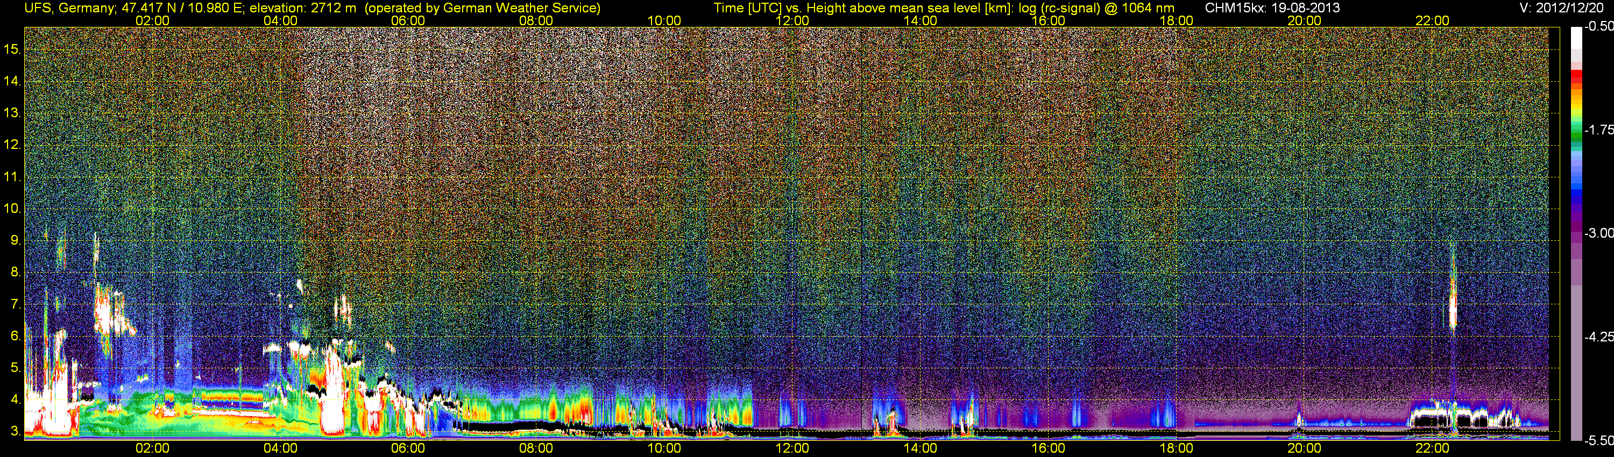Click the '02:00' label on the top time axis

click(x=152, y=20)
